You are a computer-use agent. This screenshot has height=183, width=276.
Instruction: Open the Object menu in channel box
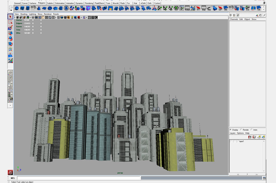tap(247, 19)
